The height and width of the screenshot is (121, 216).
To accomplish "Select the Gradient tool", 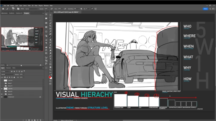I will (x=50, y=48).
